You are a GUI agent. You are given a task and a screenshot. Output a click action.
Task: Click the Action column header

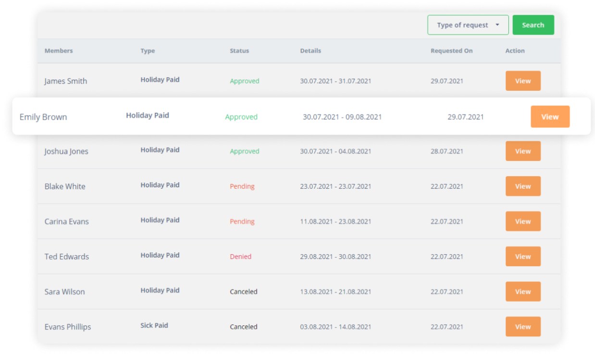click(x=515, y=50)
